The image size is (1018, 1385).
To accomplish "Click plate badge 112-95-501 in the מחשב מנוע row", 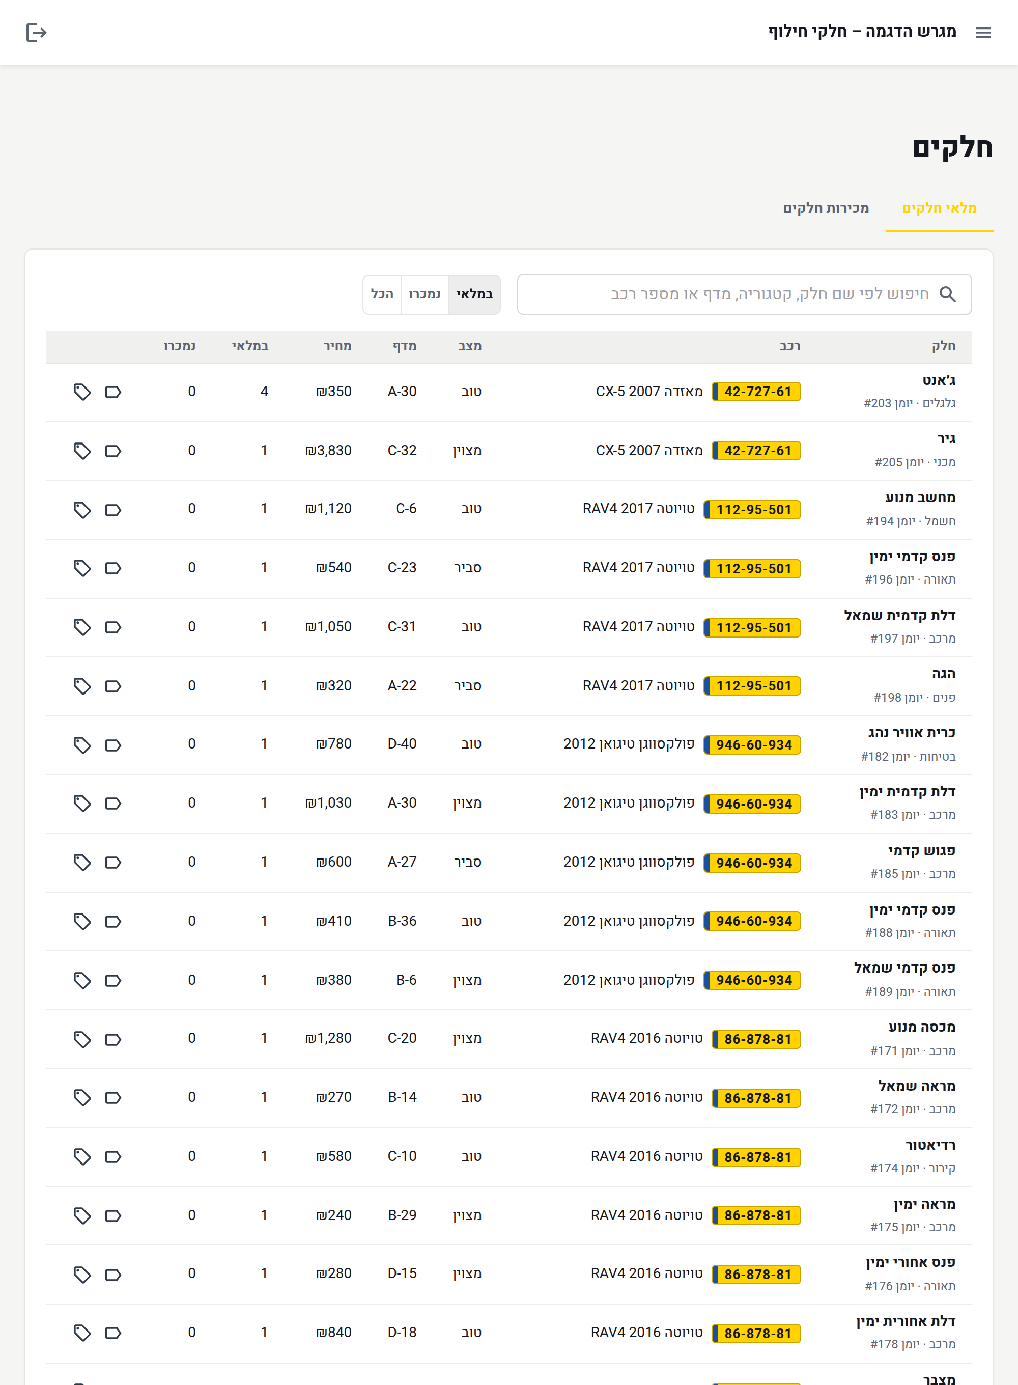I will pyautogui.click(x=752, y=510).
